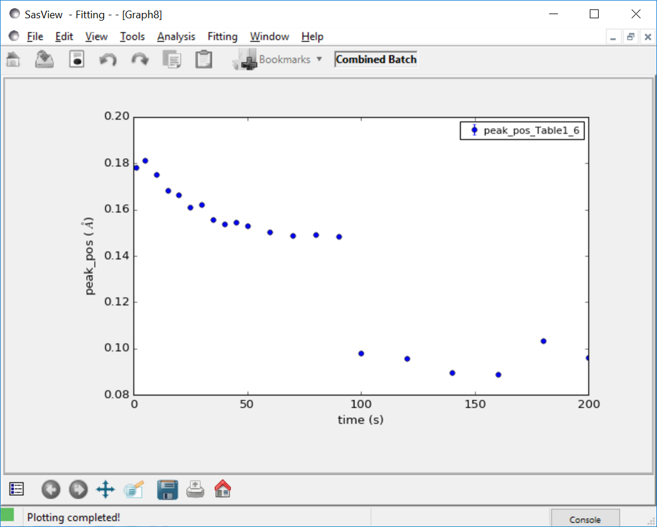Switch to the Combined Batch tab
Viewport: 657px width, 527px height.
[375, 59]
